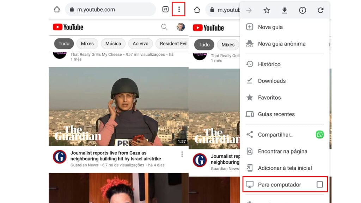The height and width of the screenshot is (203, 361).
Task: Click the download page icon
Action: point(284,10)
